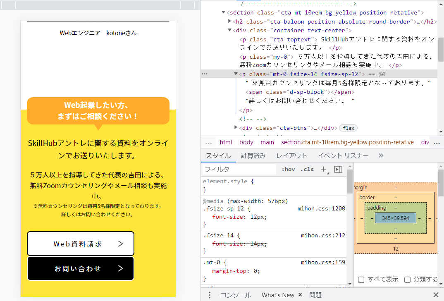Screen dimensions: 444x301
Task: Open the three-dot menu on the selected DOM row
Action: 205,74
